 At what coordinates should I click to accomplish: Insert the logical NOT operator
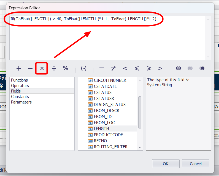202,68
